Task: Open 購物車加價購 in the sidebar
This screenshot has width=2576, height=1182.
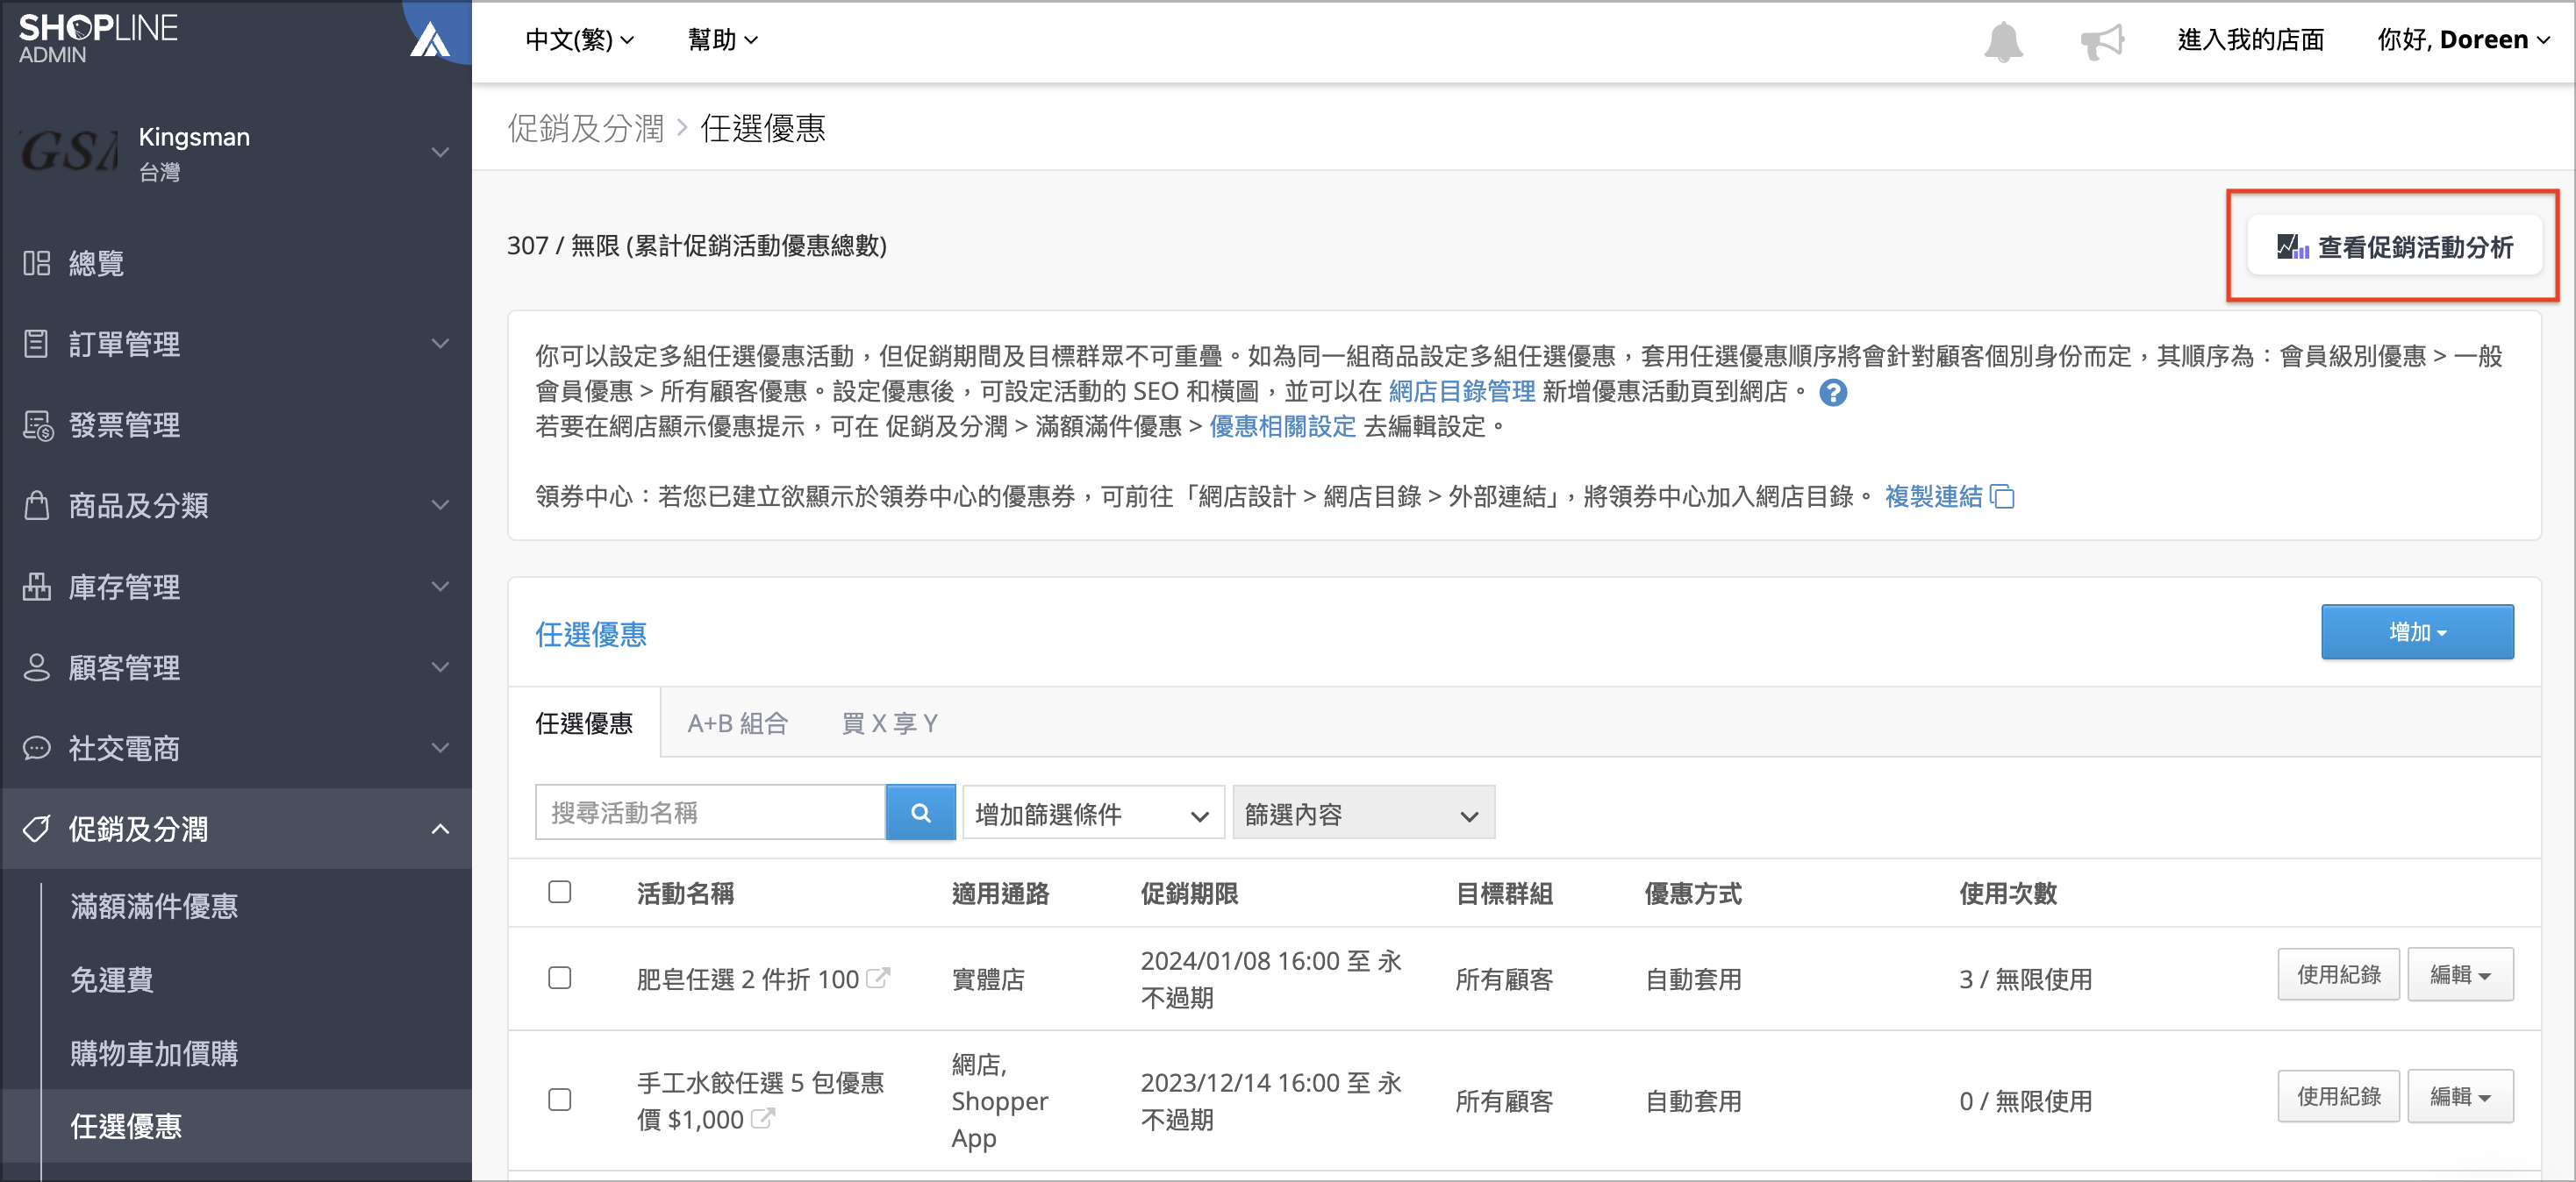Action: pyautogui.click(x=154, y=1052)
